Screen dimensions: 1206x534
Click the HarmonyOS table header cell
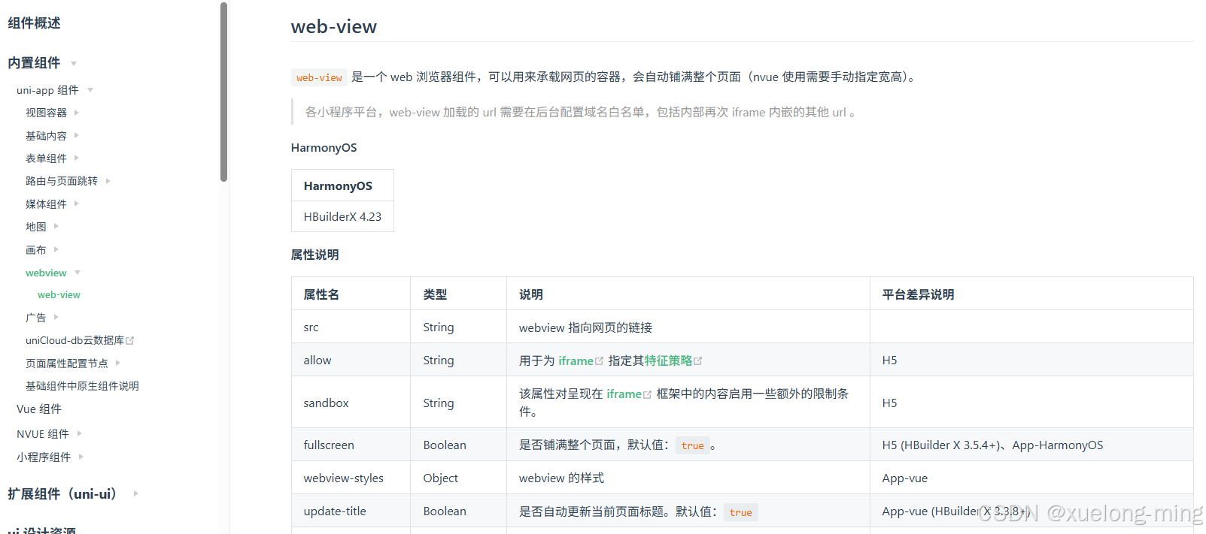[x=342, y=186]
